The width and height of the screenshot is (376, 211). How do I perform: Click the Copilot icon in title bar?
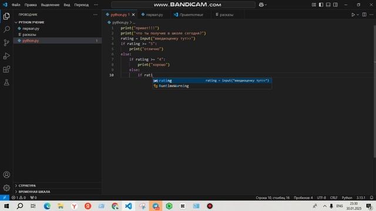coord(261,5)
